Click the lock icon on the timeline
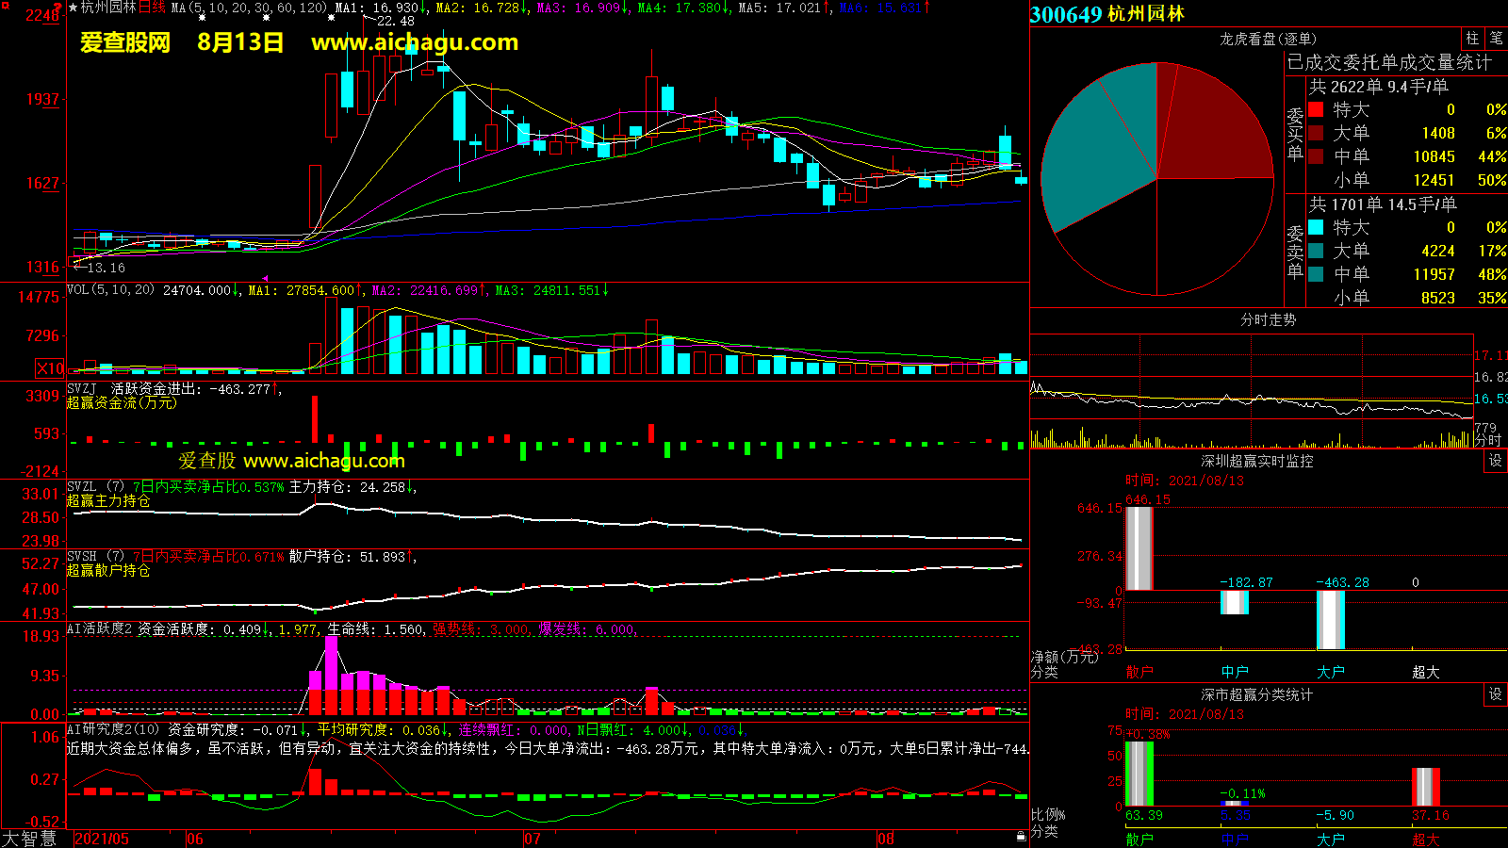 point(1021,837)
